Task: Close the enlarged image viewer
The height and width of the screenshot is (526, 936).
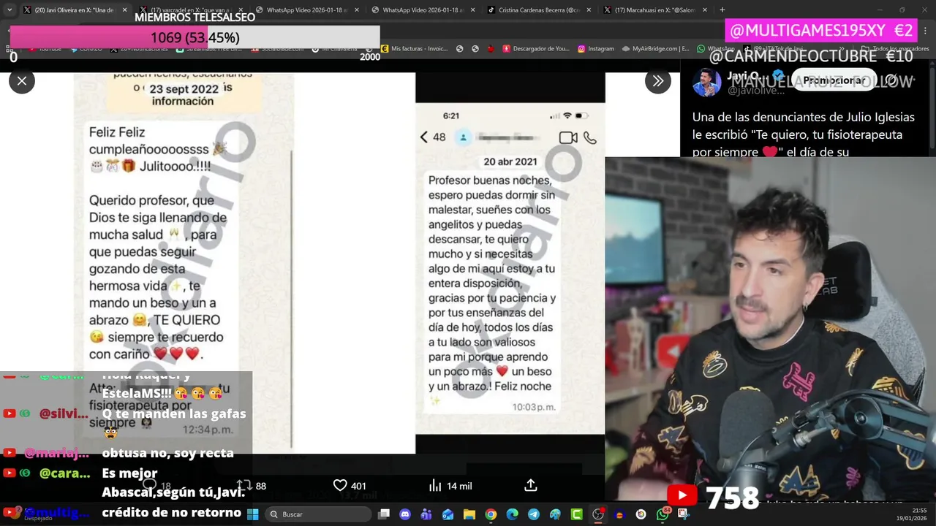Action: 22,81
